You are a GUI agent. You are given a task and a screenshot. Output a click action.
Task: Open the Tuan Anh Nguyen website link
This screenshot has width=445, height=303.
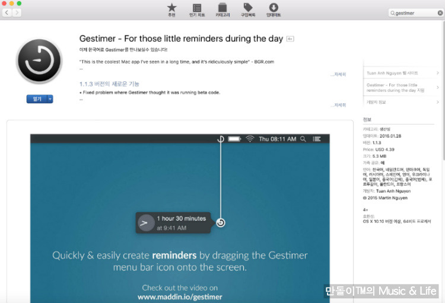click(x=392, y=73)
